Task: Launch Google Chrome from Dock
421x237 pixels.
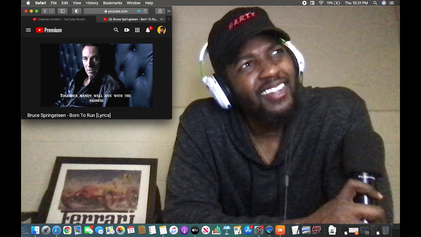Action: 67,230
